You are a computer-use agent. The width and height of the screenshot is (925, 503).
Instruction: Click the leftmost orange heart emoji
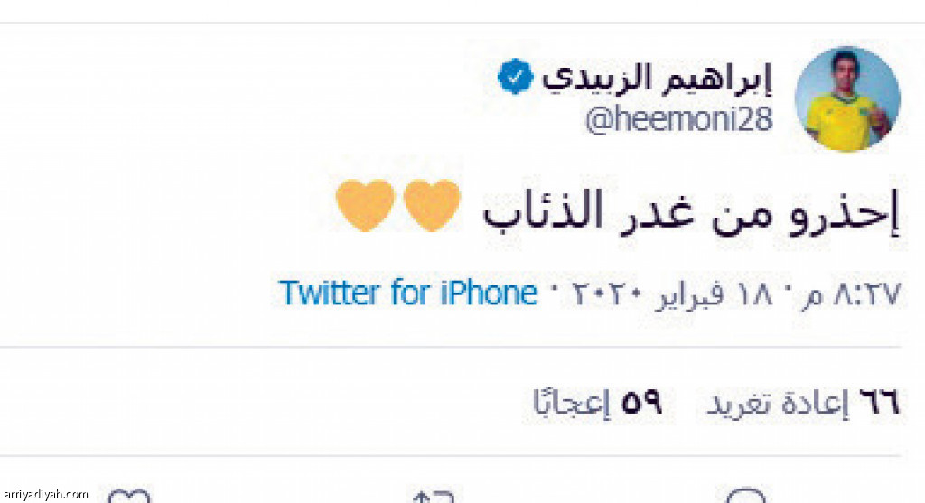[x=365, y=205]
